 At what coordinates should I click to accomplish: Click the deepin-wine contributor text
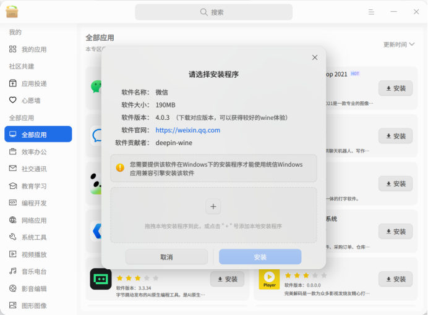(x=174, y=143)
